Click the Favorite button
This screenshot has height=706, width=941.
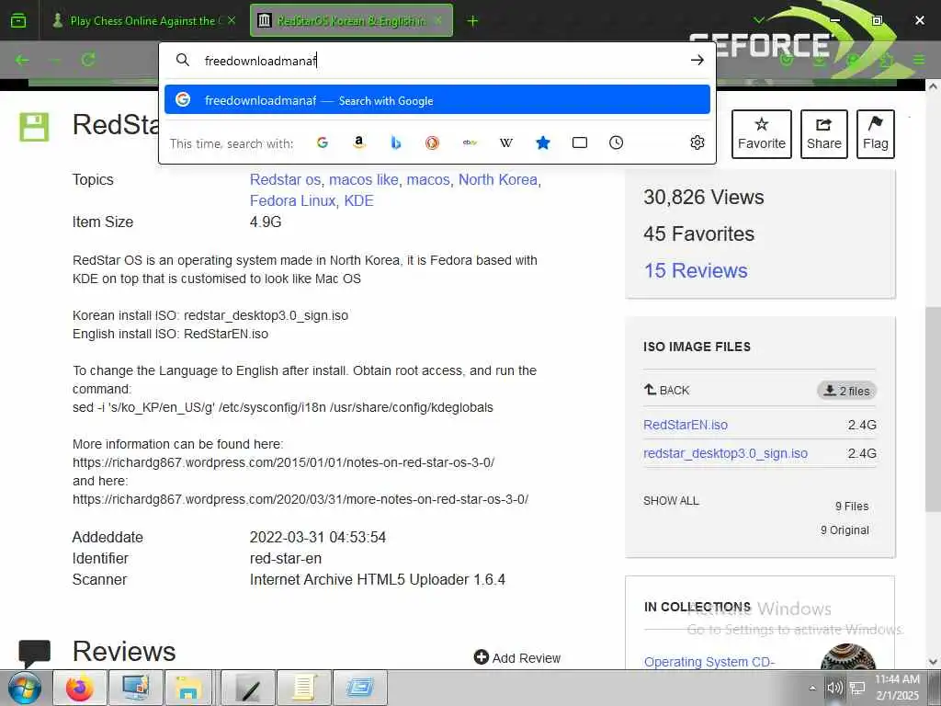point(761,134)
